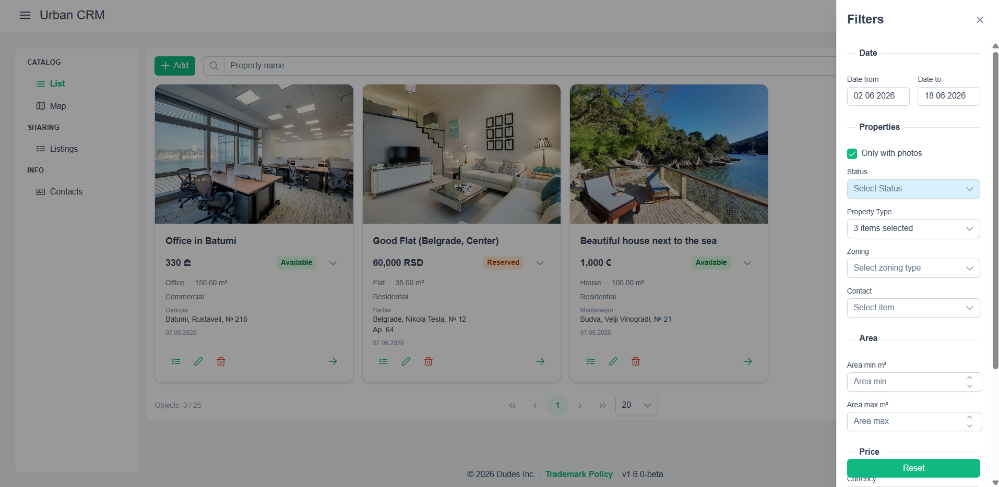999x487 pixels.
Task: Click the Date to field
Action: coord(949,96)
